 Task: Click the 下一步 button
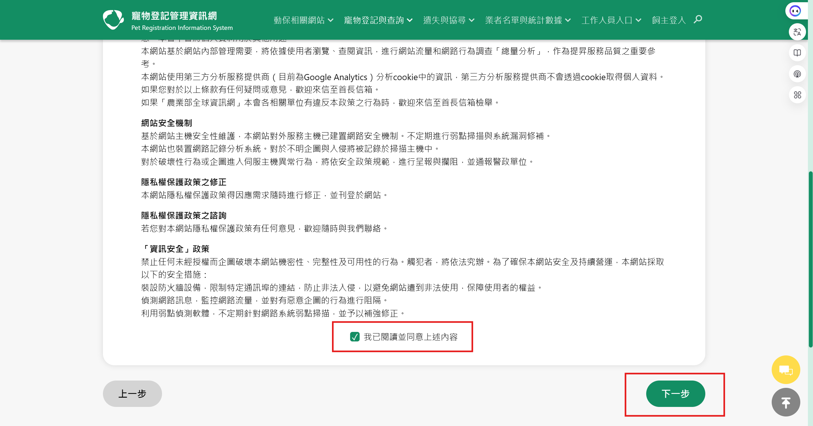[675, 394]
